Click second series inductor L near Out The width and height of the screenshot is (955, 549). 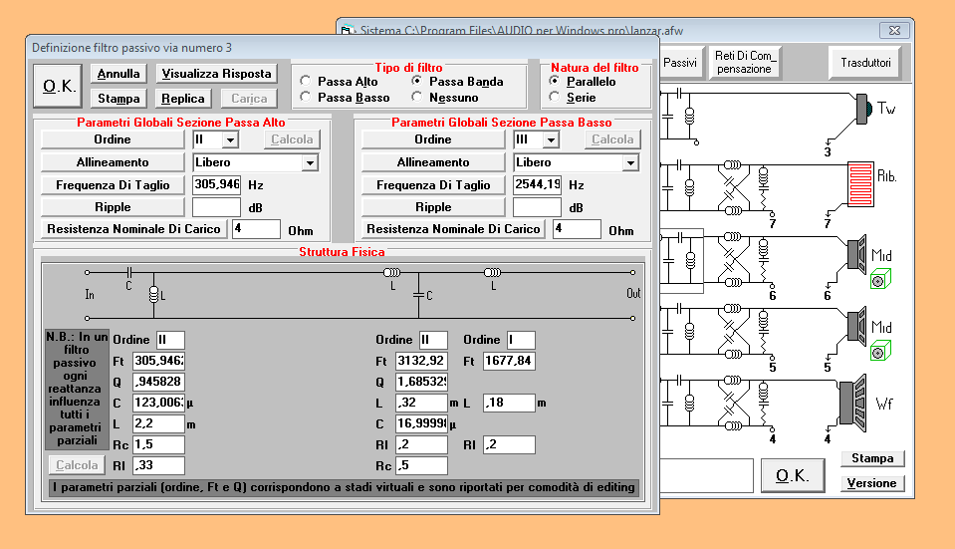coord(492,272)
